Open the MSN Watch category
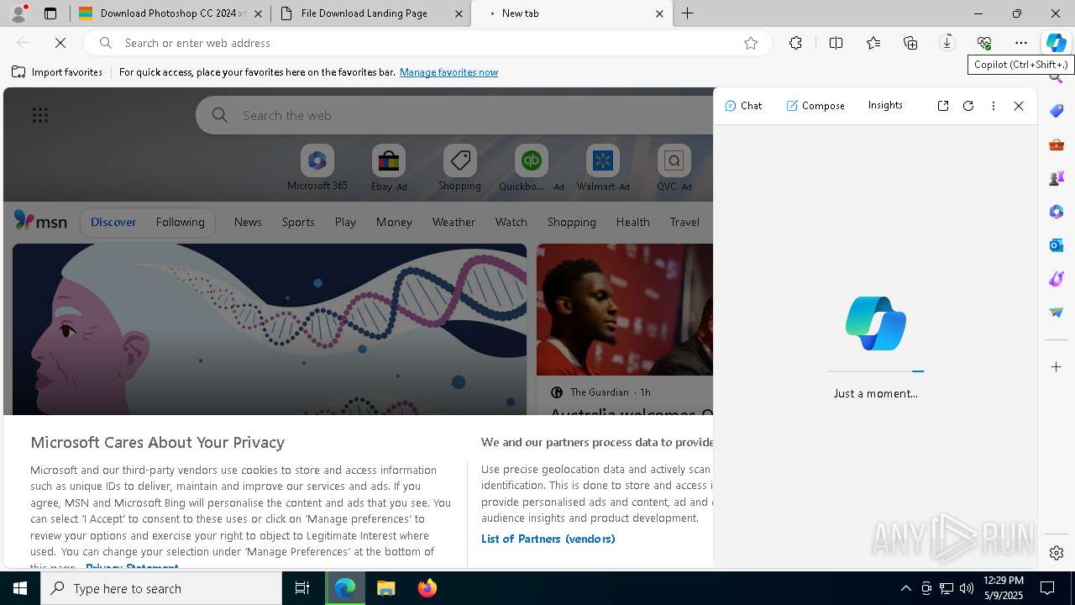The image size is (1075, 605). (x=511, y=222)
